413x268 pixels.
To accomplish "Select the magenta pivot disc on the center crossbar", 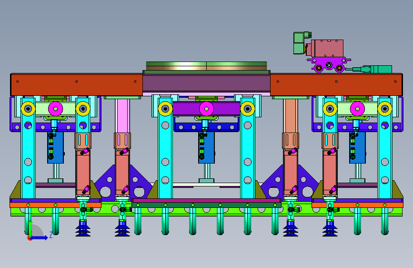I will (x=207, y=109).
